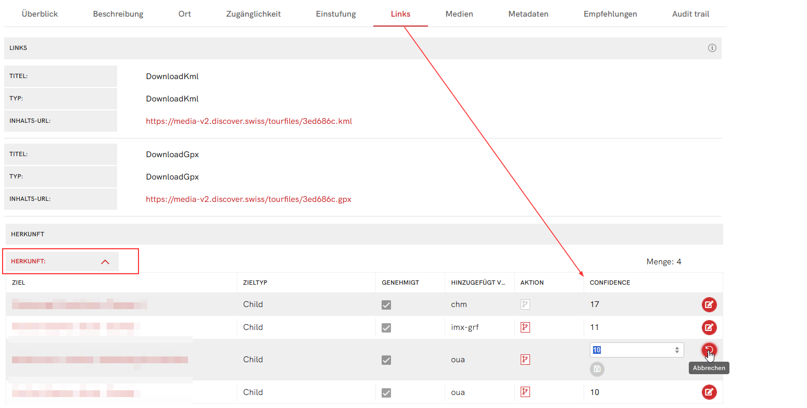Toggle the Genehmigt checkbox in last row

point(386,392)
